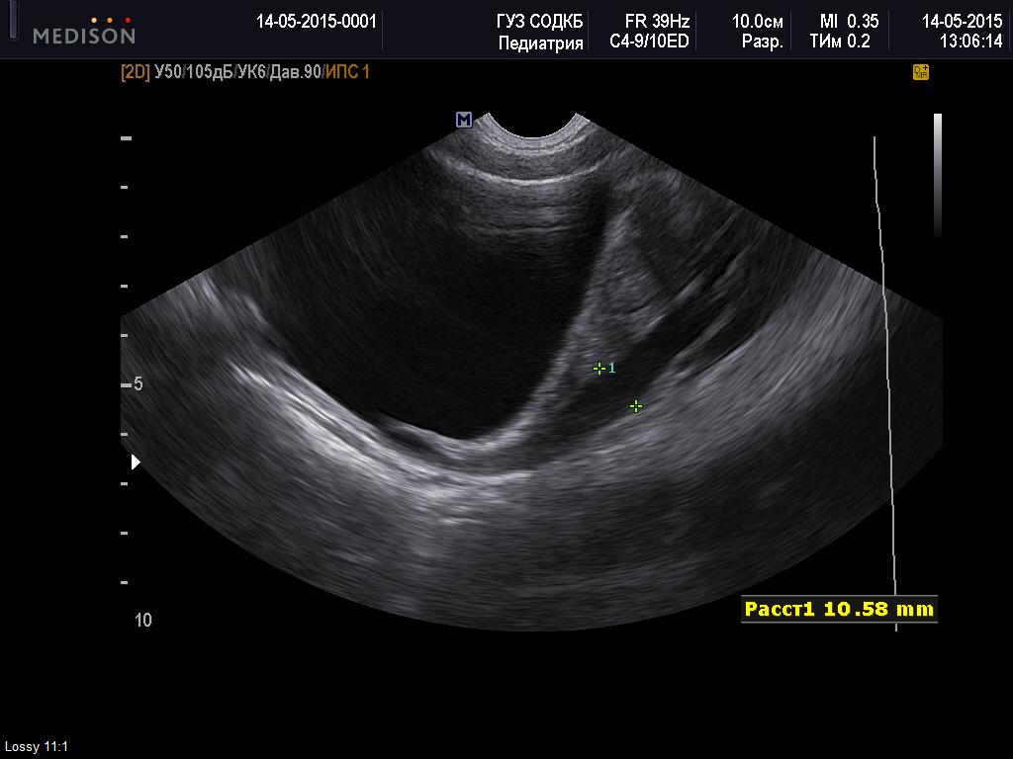The height and width of the screenshot is (759, 1013).
Task: Click the yellow status icon near the top right
Action: [920, 72]
